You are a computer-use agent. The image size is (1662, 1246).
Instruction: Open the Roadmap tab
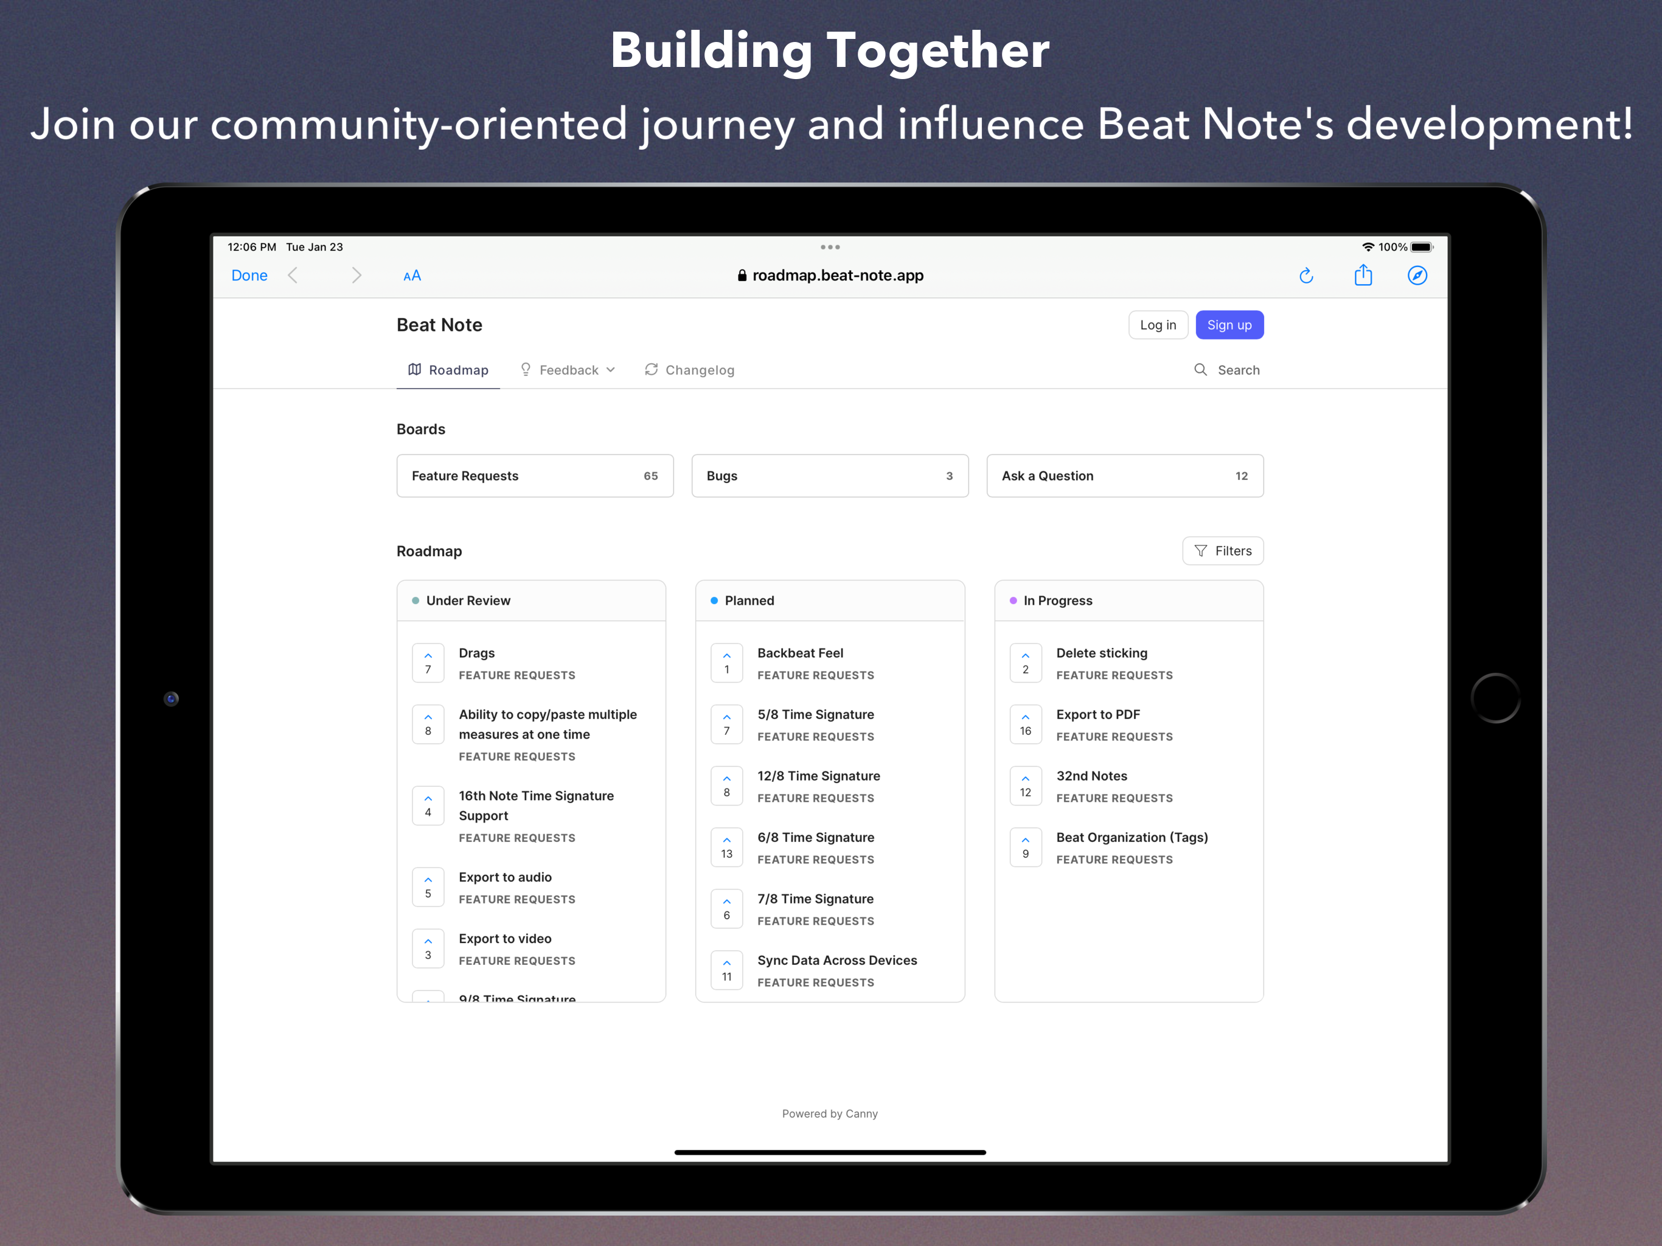click(448, 370)
